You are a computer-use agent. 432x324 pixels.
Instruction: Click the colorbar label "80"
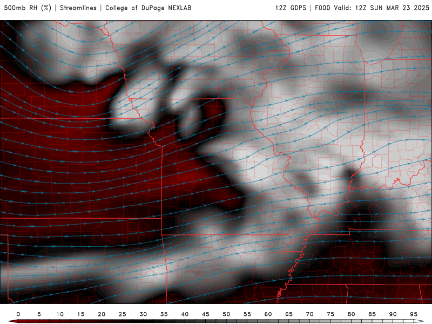[352, 314]
